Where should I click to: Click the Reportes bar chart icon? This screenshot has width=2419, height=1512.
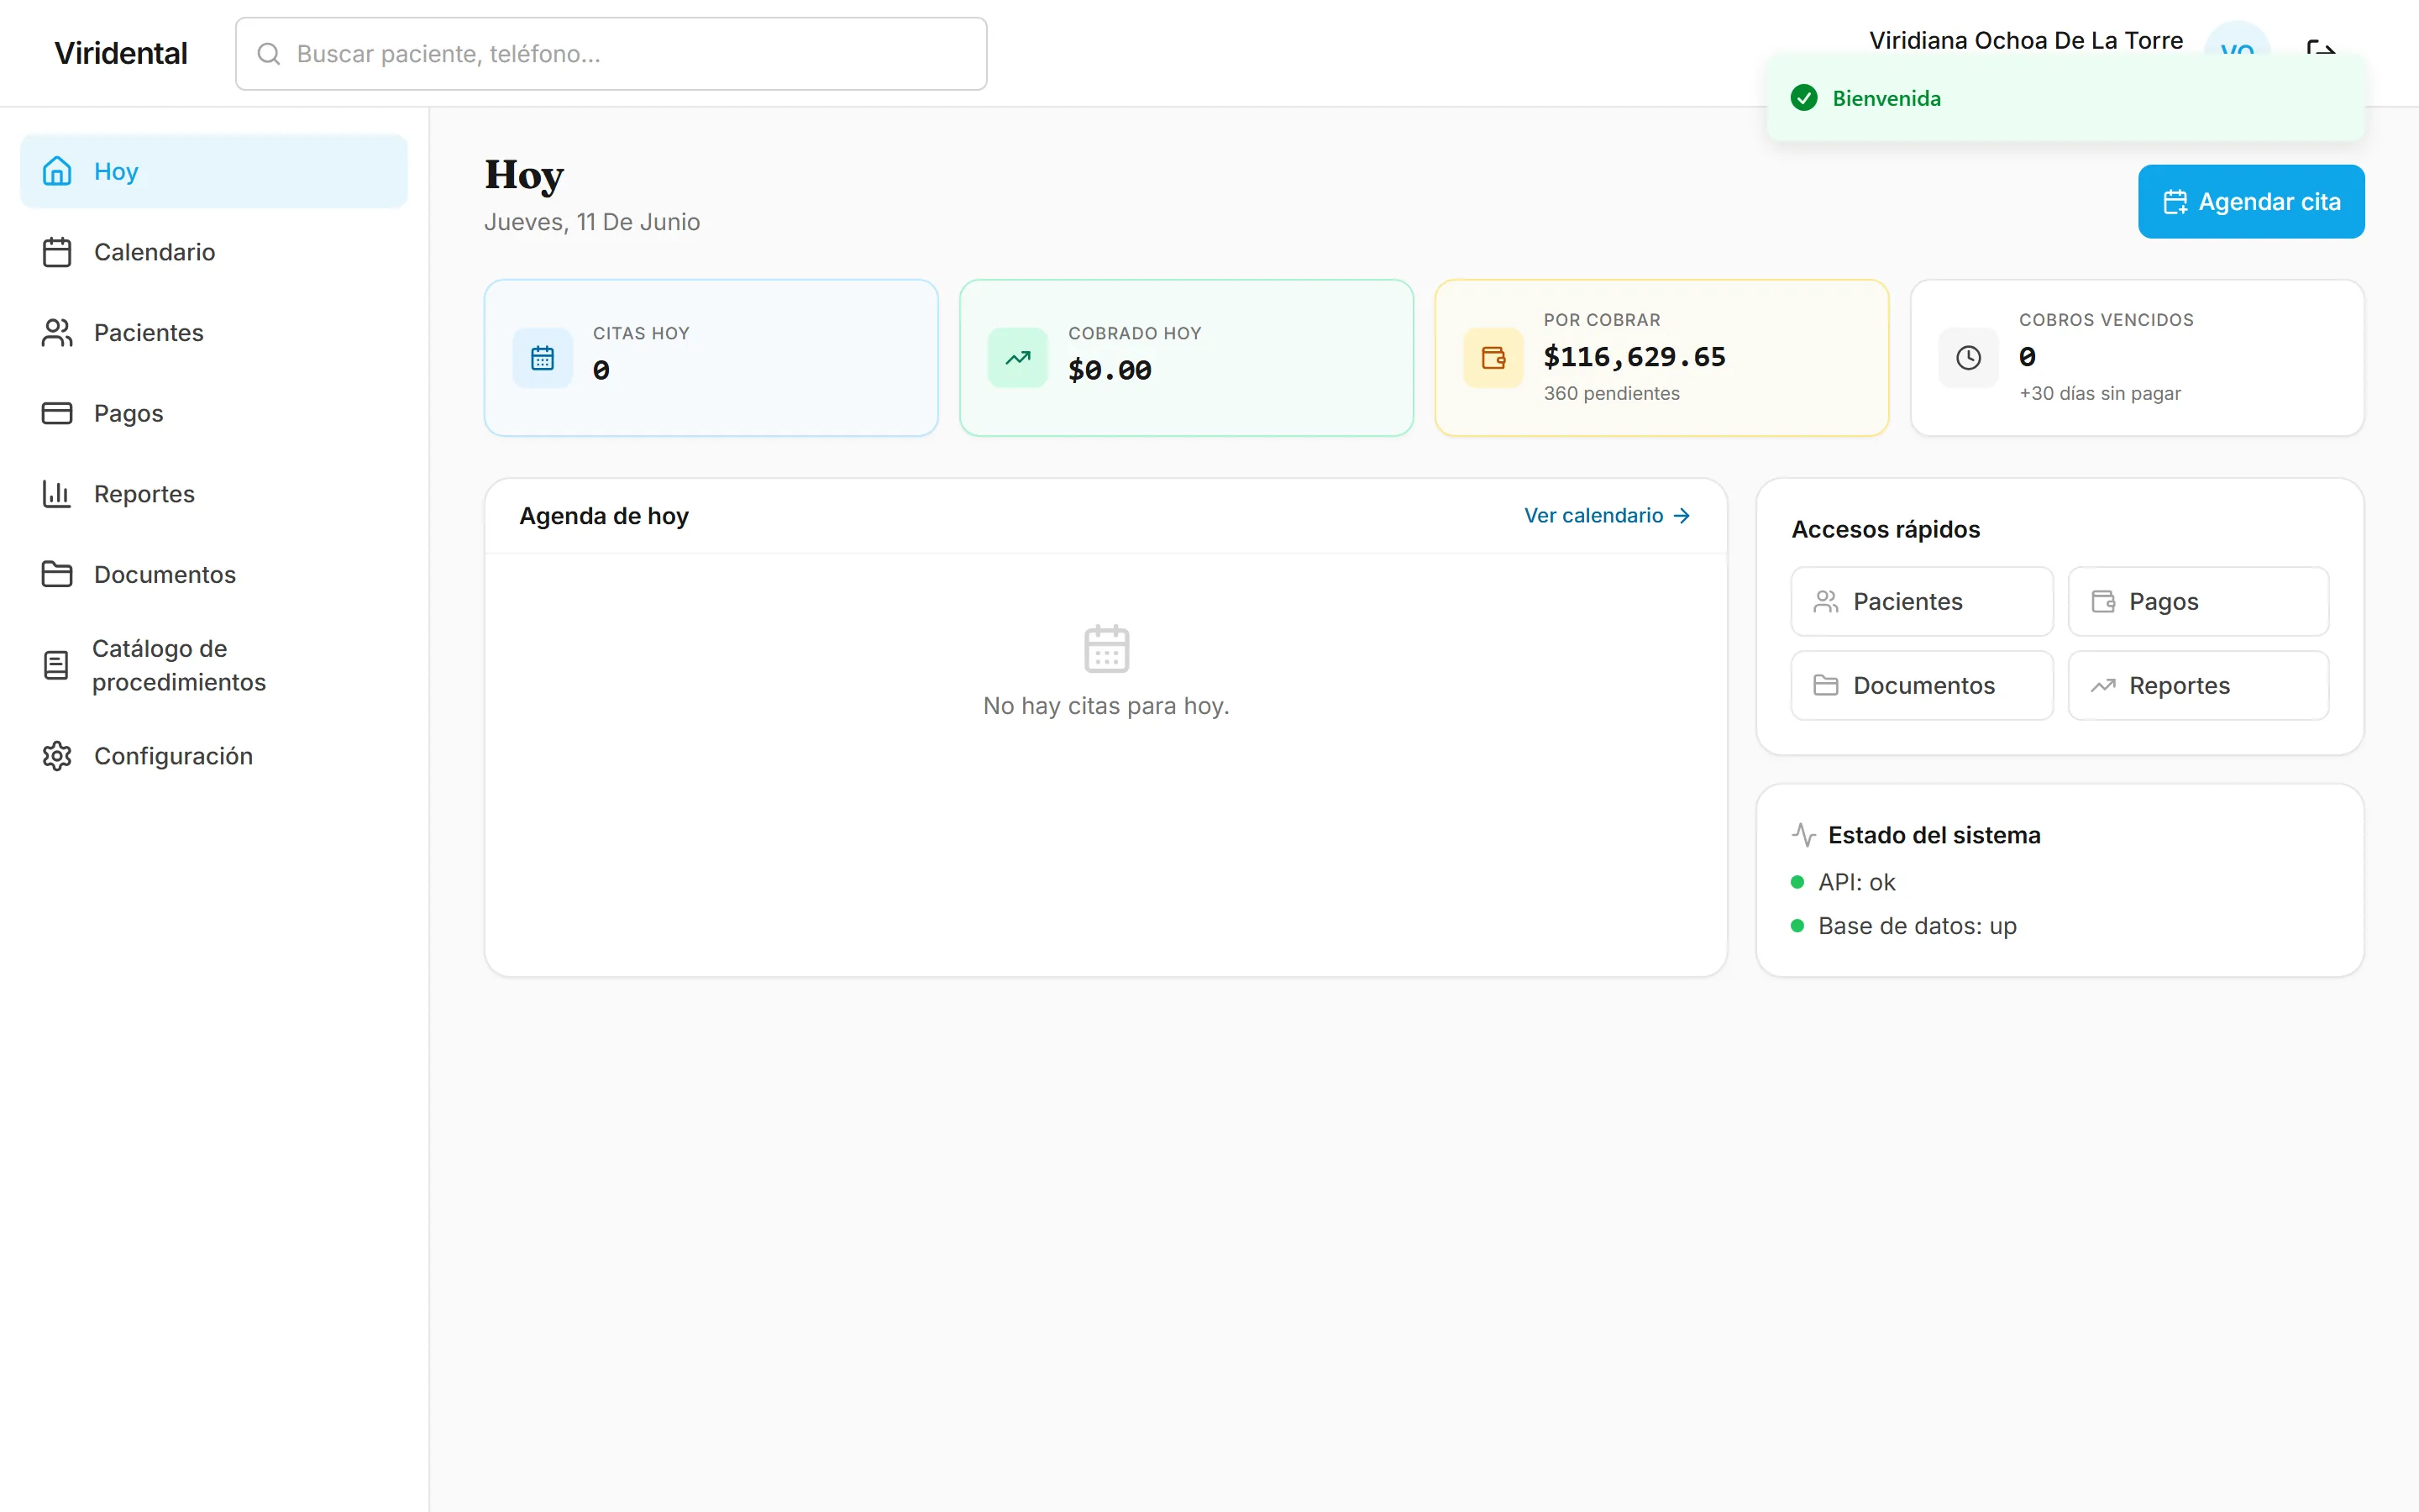(57, 494)
